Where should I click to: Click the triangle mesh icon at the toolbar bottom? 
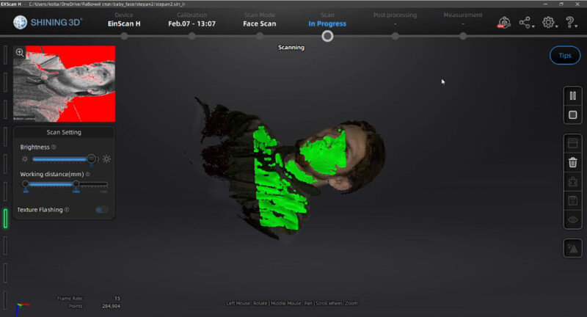point(573,248)
